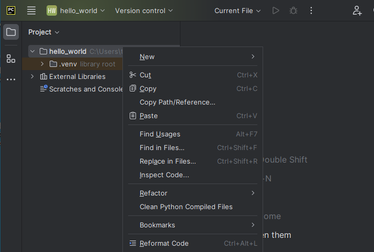Open the hello_world project dropdown

click(x=76, y=10)
